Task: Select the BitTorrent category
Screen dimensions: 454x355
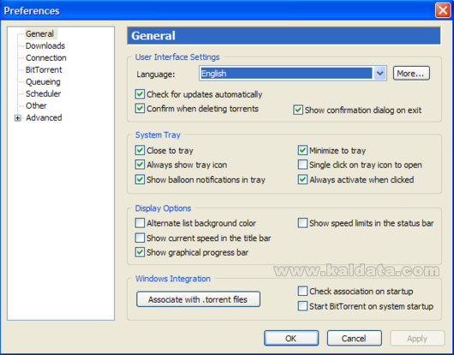Action: tap(44, 69)
